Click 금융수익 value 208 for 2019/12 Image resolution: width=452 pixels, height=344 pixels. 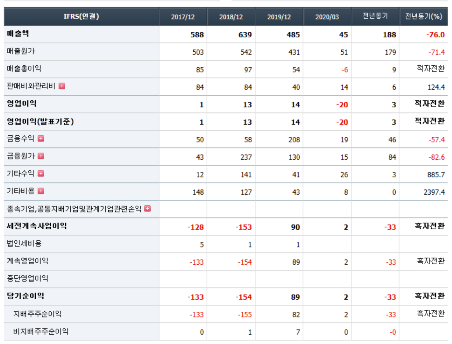[x=294, y=140]
